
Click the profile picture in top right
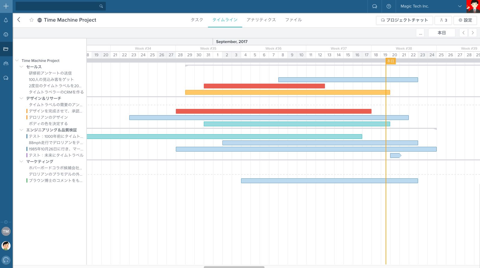pyautogui.click(x=473, y=6)
